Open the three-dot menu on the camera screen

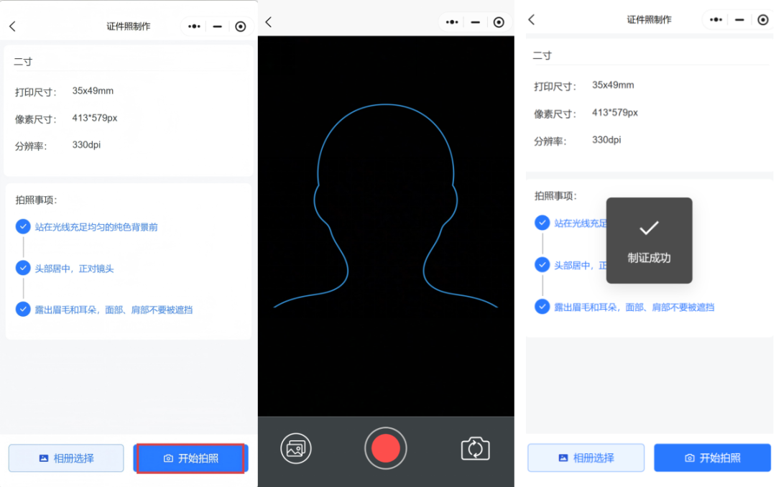coord(452,22)
